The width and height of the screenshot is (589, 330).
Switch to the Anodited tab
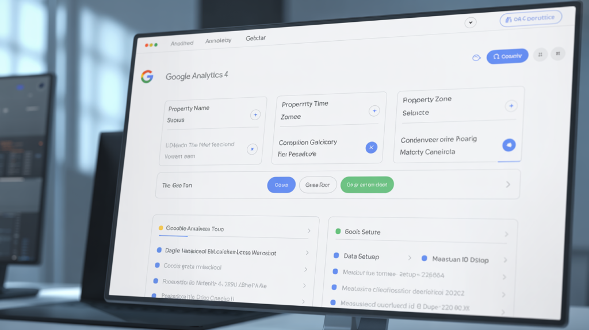(182, 44)
